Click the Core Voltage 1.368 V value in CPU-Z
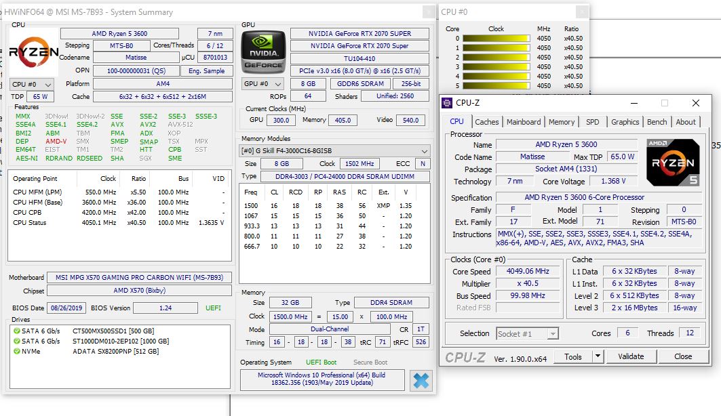The image size is (721, 416). 613,181
